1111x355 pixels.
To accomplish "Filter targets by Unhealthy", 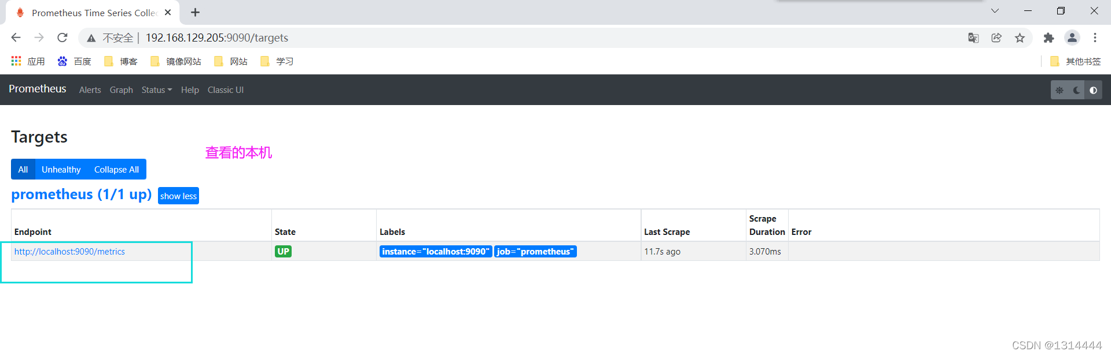I will (x=61, y=169).
